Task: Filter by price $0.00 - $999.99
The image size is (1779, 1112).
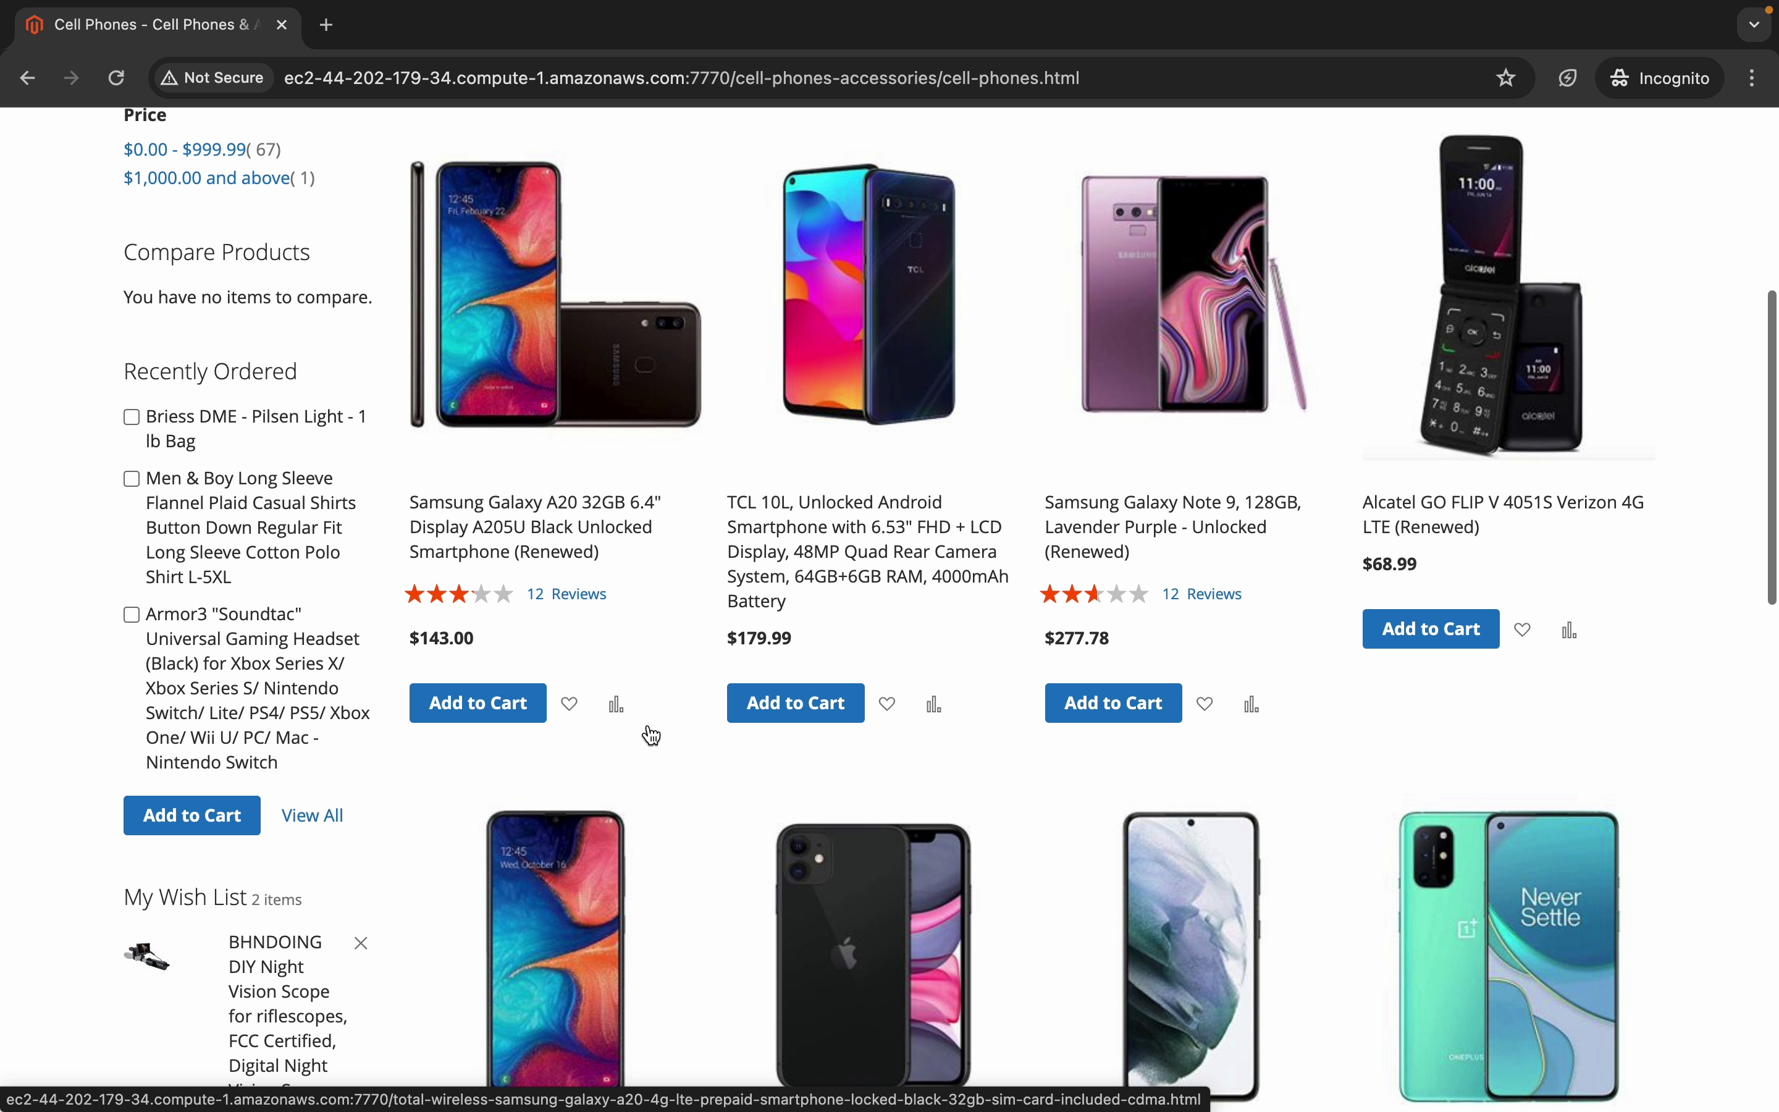Action: pyautogui.click(x=185, y=150)
